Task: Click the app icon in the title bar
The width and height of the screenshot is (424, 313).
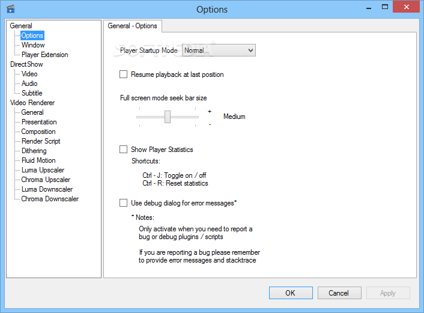Action: tap(11, 9)
